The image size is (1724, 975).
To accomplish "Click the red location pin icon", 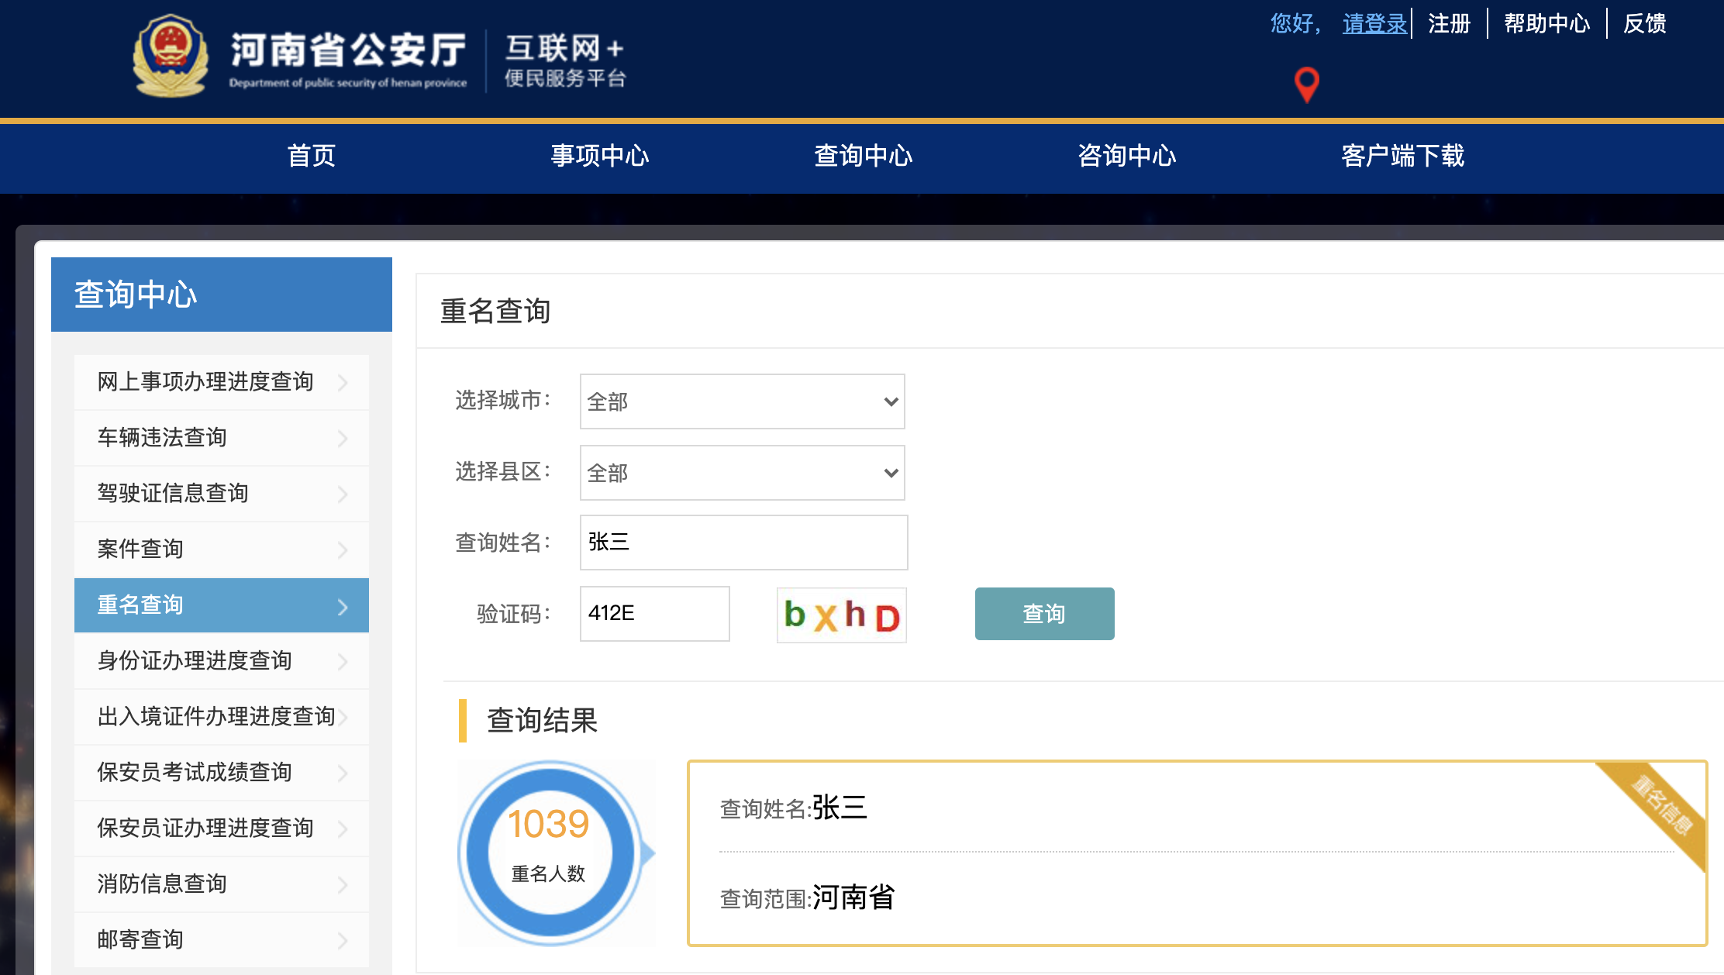I will point(1307,84).
